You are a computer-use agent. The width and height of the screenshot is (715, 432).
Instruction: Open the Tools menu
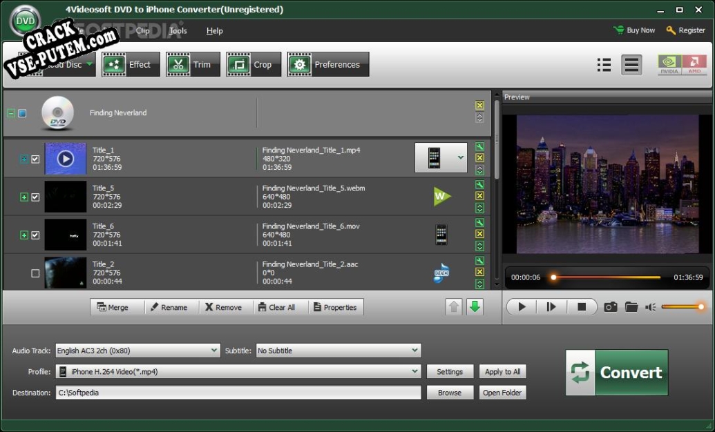click(x=178, y=30)
